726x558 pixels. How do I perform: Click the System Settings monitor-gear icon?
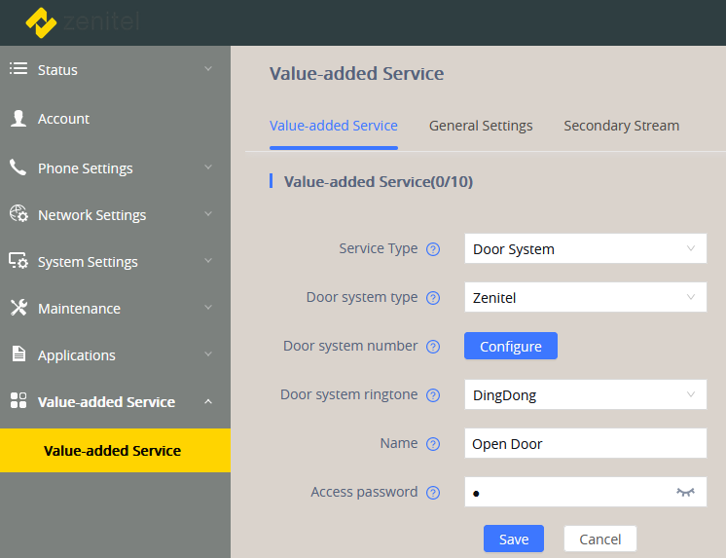18,261
